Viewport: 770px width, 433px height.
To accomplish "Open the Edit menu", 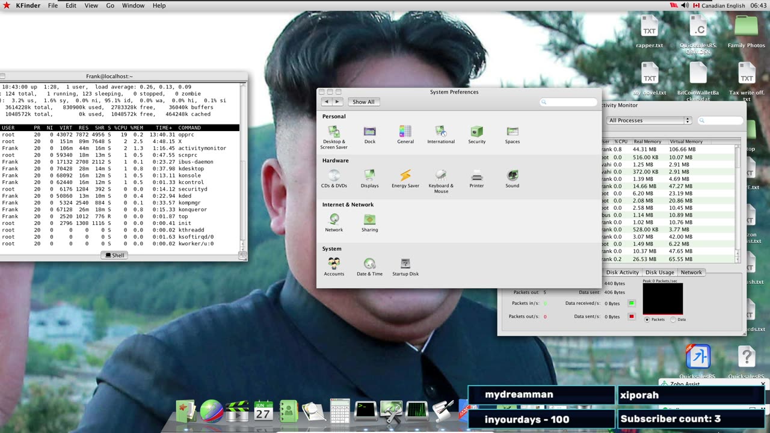I will pyautogui.click(x=71, y=5).
